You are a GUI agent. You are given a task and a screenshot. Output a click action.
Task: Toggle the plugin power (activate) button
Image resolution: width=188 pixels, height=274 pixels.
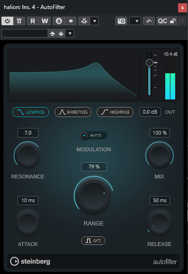pyautogui.click(x=7, y=21)
